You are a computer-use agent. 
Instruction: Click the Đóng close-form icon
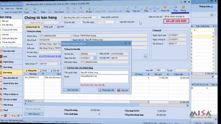(x=183, y=7)
